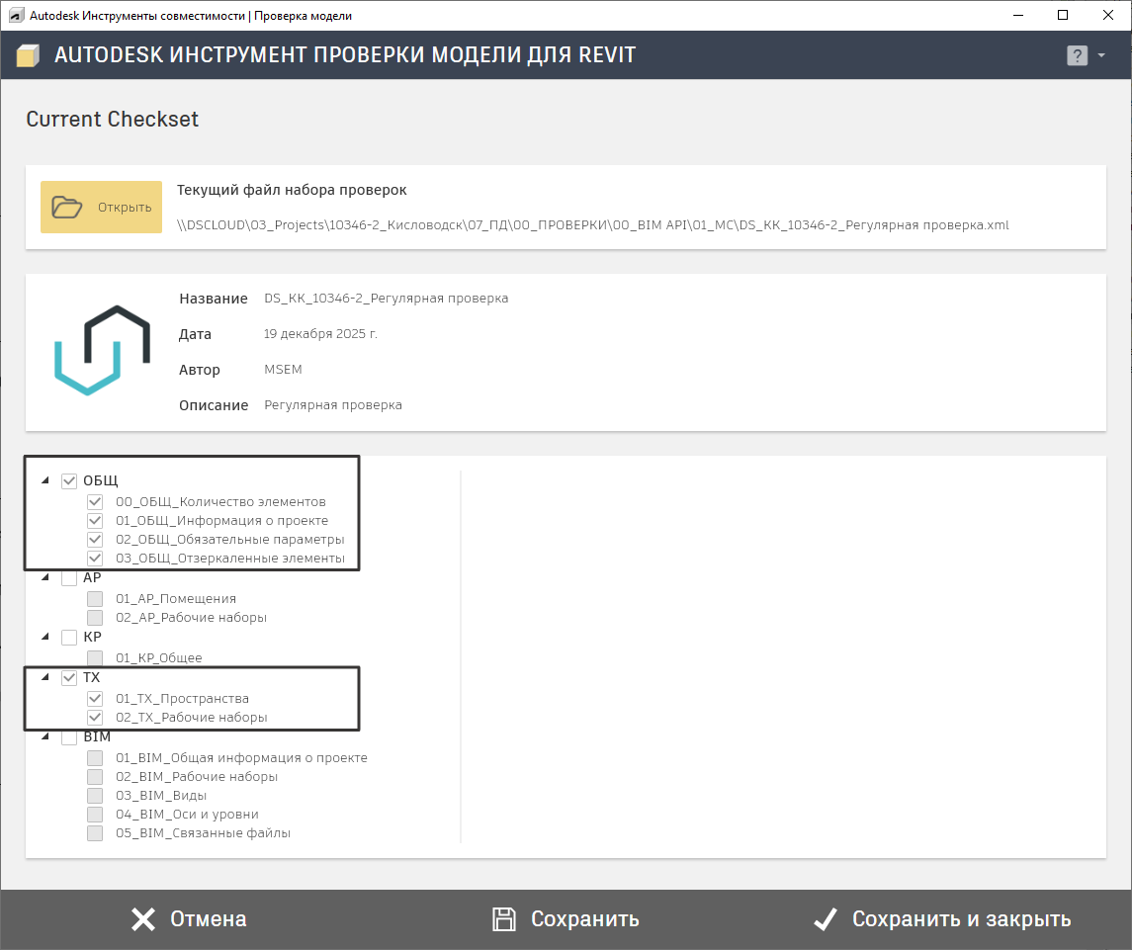The width and height of the screenshot is (1132, 950).
Task: Enable the АР group checkbox
Action: click(x=69, y=578)
